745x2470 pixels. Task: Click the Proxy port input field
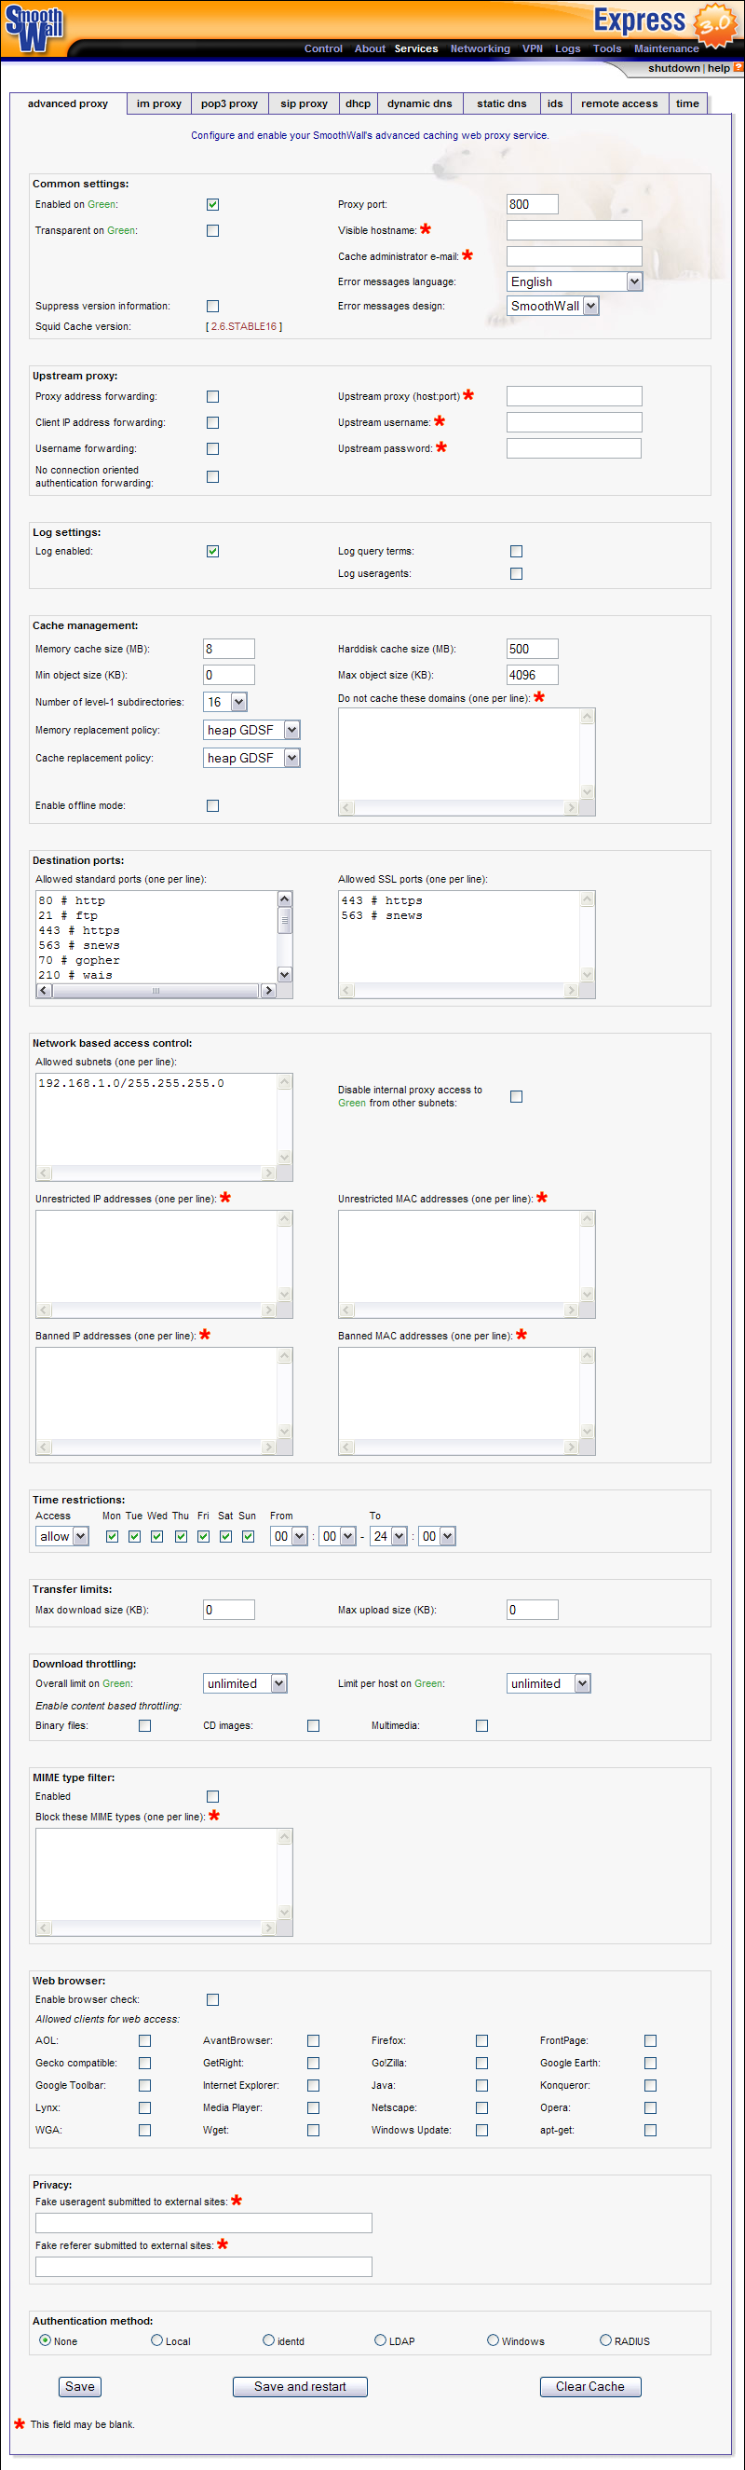coord(532,204)
